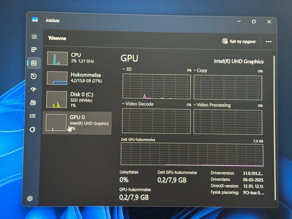This screenshot has height=219, width=292.
Task: Click the Kør ny opgave icon
Action: point(225,41)
